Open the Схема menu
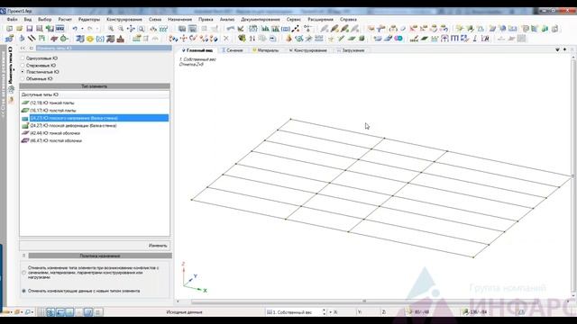Screen dimensions: 577x324 (155, 19)
